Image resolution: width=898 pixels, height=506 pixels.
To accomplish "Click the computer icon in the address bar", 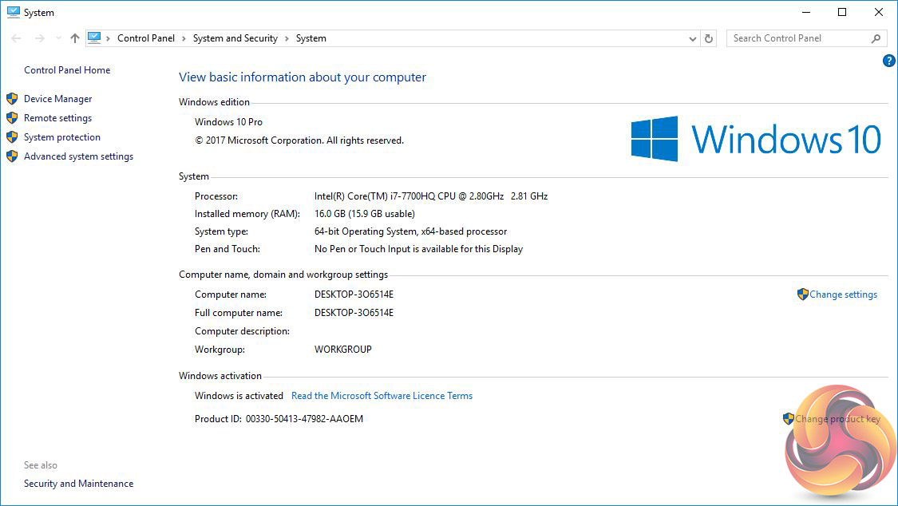I will click(95, 38).
